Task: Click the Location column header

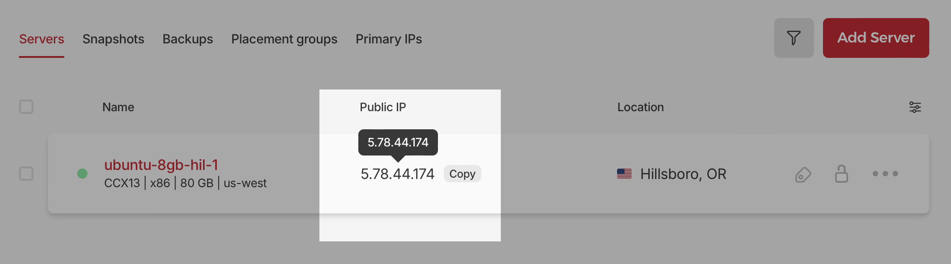Action: (x=640, y=107)
